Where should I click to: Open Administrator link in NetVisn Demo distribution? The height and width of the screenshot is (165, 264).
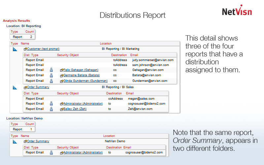[x=83, y=152]
